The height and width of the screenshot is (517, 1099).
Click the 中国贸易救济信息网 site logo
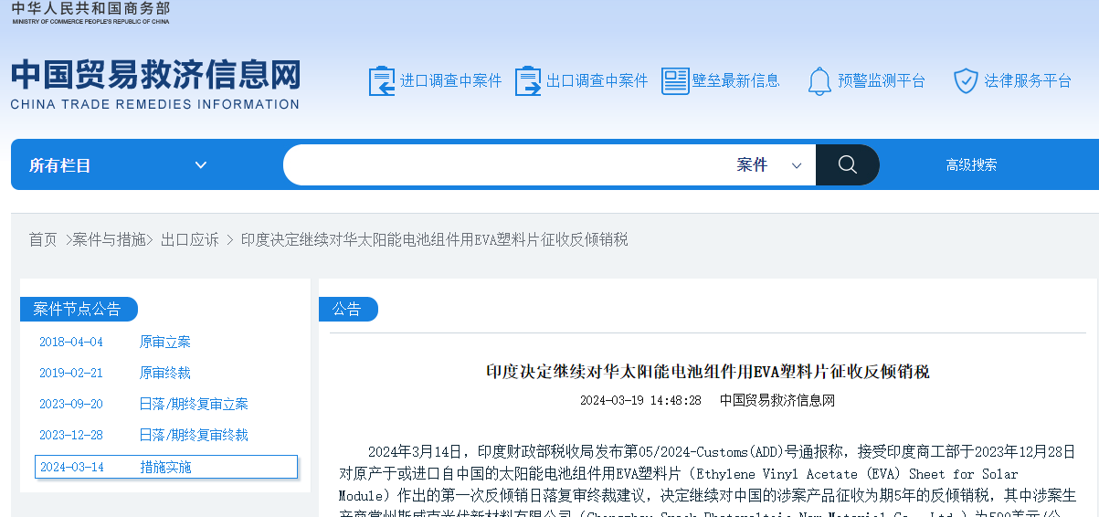(x=155, y=85)
